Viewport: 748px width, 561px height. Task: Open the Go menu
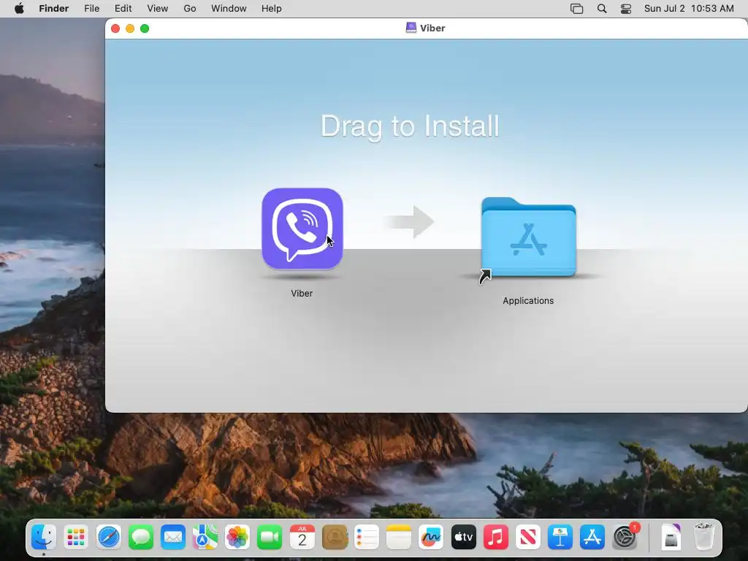190,9
